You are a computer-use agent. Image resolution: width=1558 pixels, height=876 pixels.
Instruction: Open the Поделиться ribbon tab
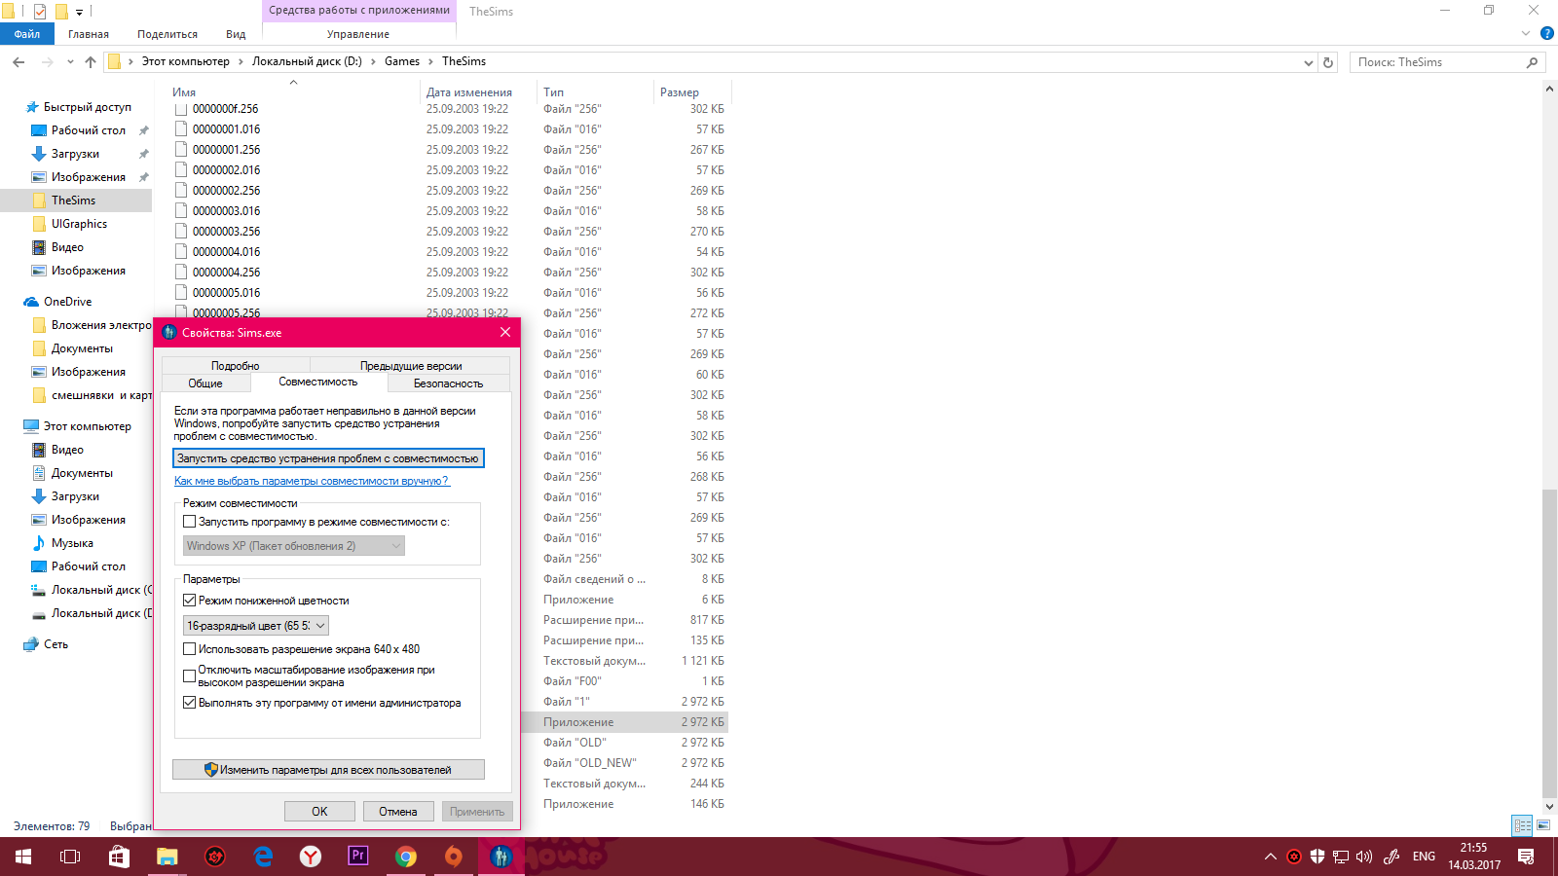tap(167, 34)
